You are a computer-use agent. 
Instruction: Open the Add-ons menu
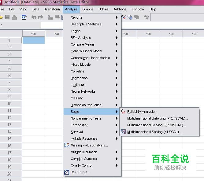(120, 9)
